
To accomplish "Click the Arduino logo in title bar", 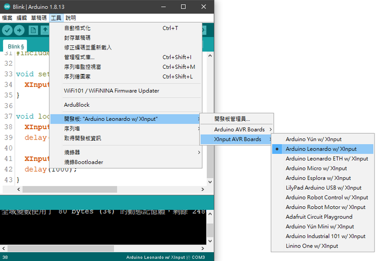I will 7,7.
